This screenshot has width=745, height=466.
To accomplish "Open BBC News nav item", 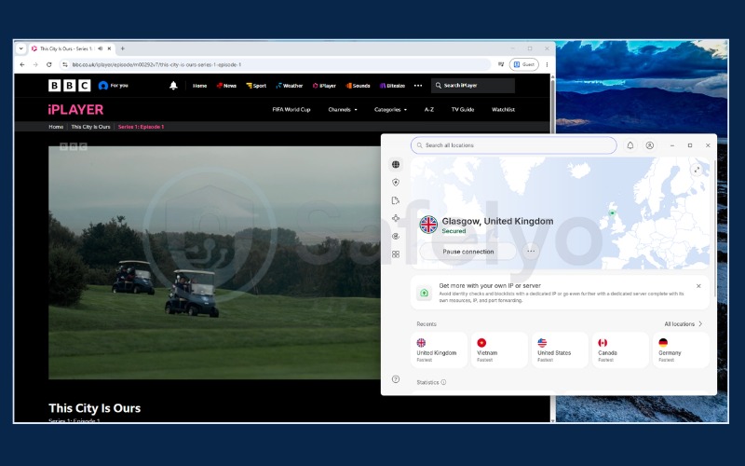I will tap(226, 86).
